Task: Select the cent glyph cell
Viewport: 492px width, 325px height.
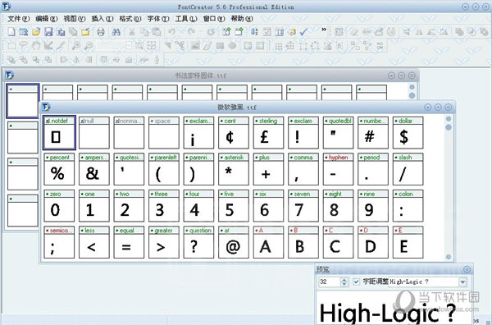Action: pyautogui.click(x=234, y=132)
